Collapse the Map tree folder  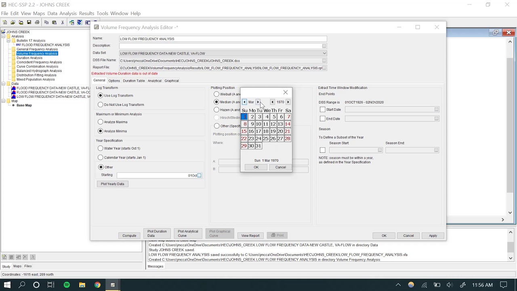point(3,101)
